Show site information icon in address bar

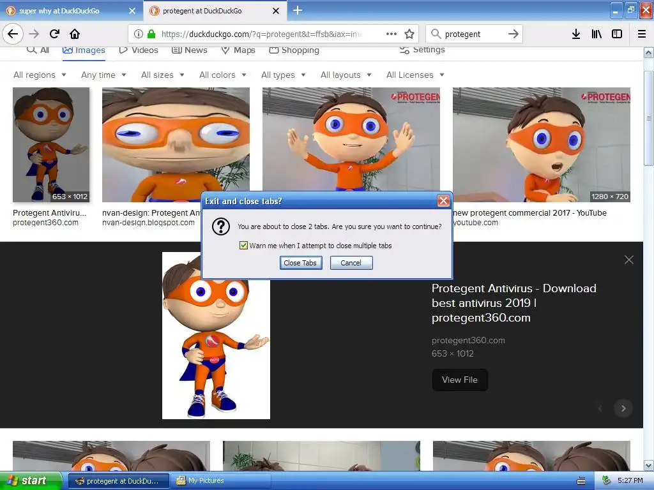point(139,34)
